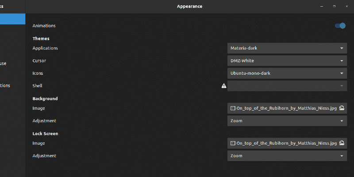Choose the Background image file button
The image size is (354, 177).
[x=287, y=108]
